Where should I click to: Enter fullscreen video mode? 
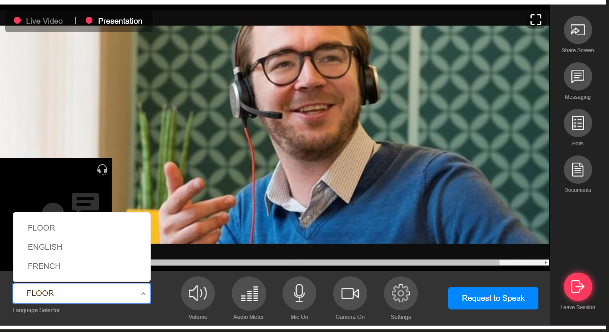click(536, 20)
